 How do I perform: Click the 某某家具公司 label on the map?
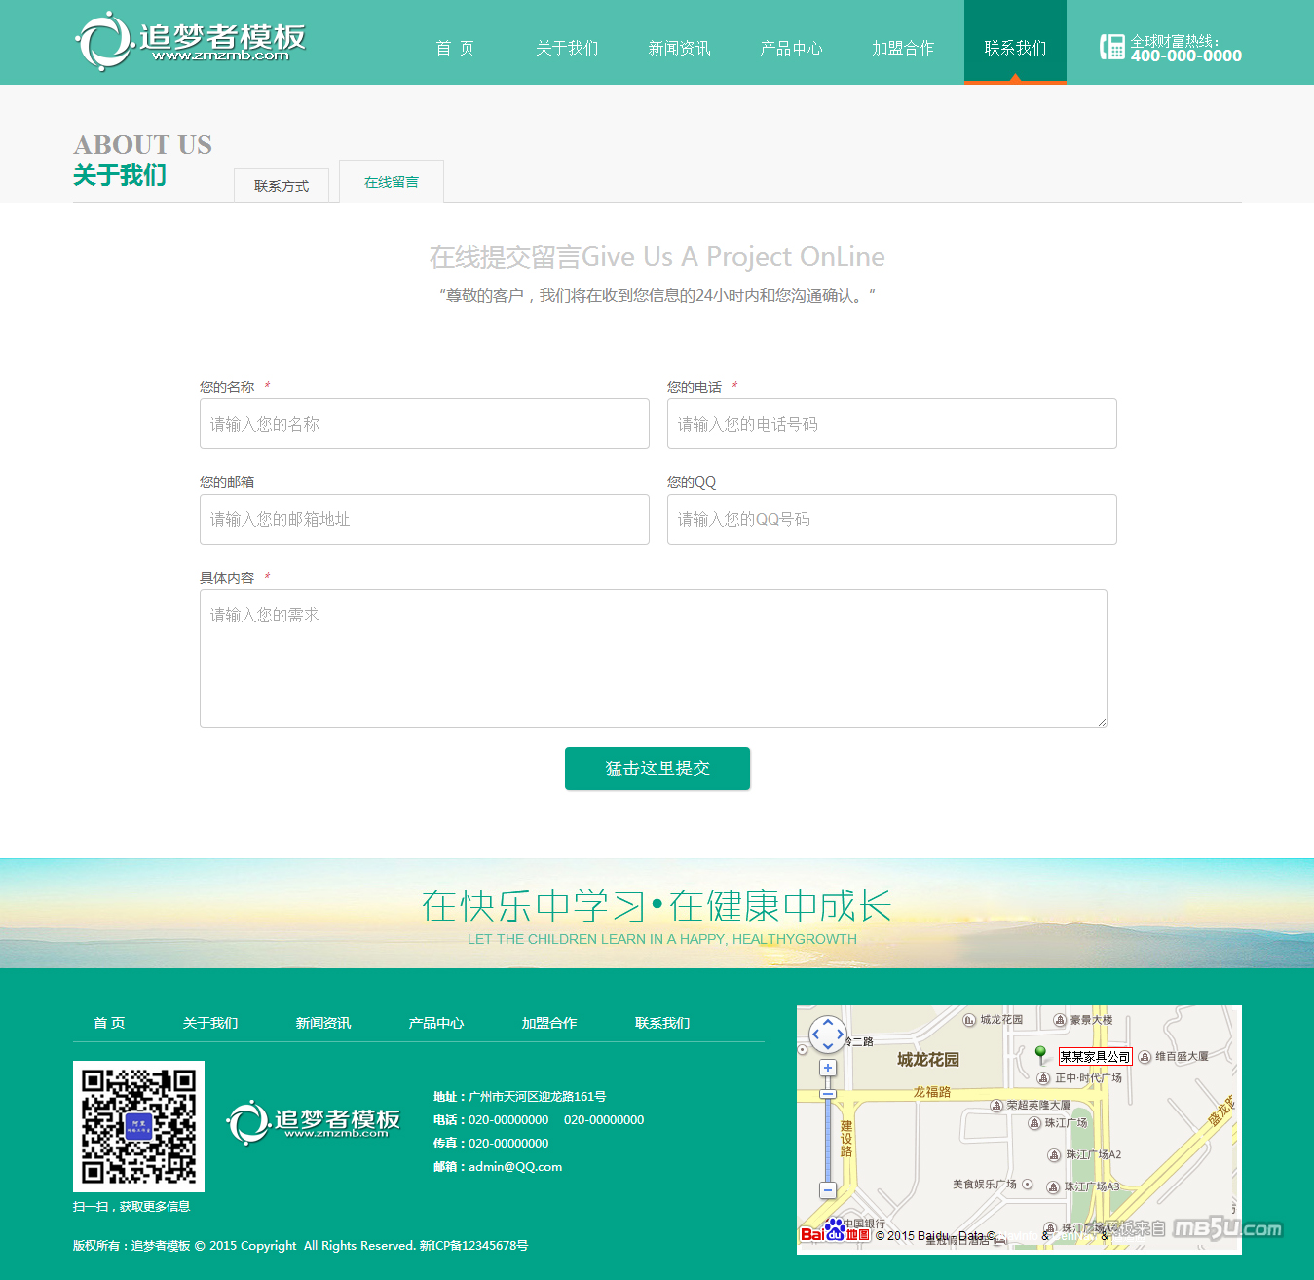(x=1095, y=1057)
